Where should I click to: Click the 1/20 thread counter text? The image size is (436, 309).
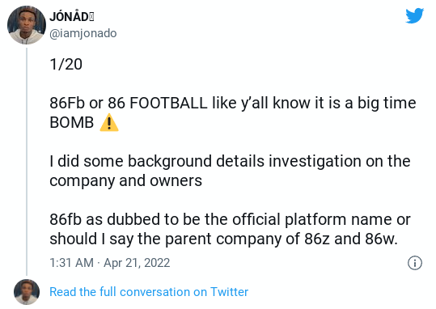(66, 64)
